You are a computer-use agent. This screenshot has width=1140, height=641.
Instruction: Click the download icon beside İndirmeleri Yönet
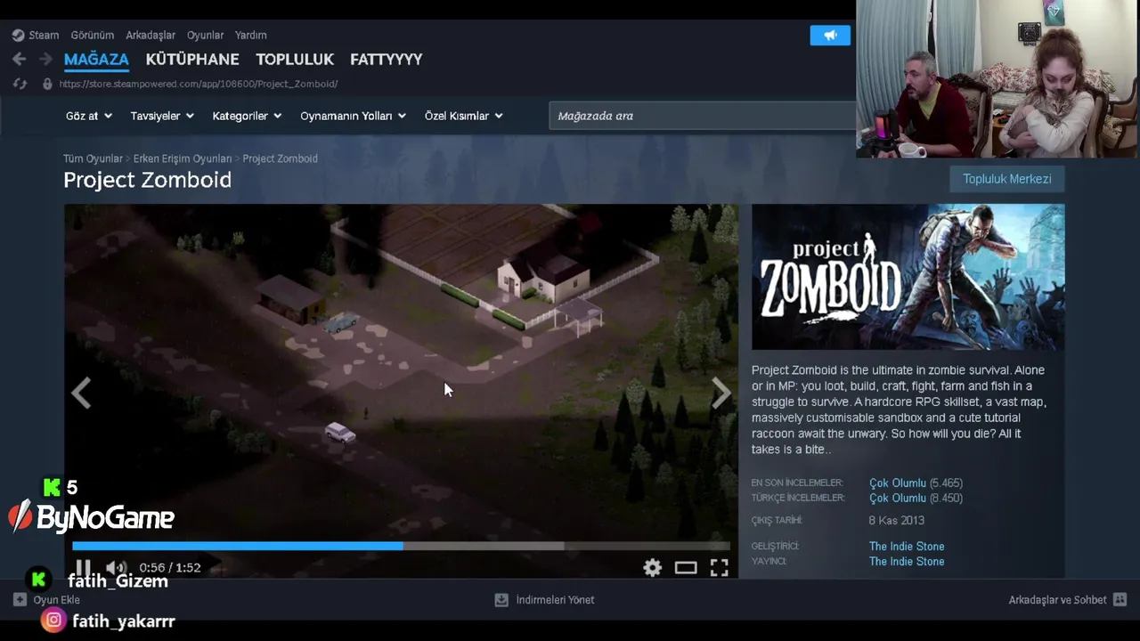coord(501,600)
